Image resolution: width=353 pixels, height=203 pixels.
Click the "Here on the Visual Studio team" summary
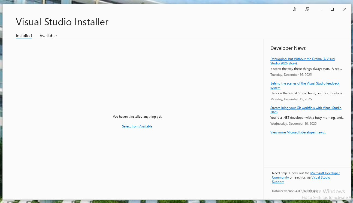click(x=307, y=93)
